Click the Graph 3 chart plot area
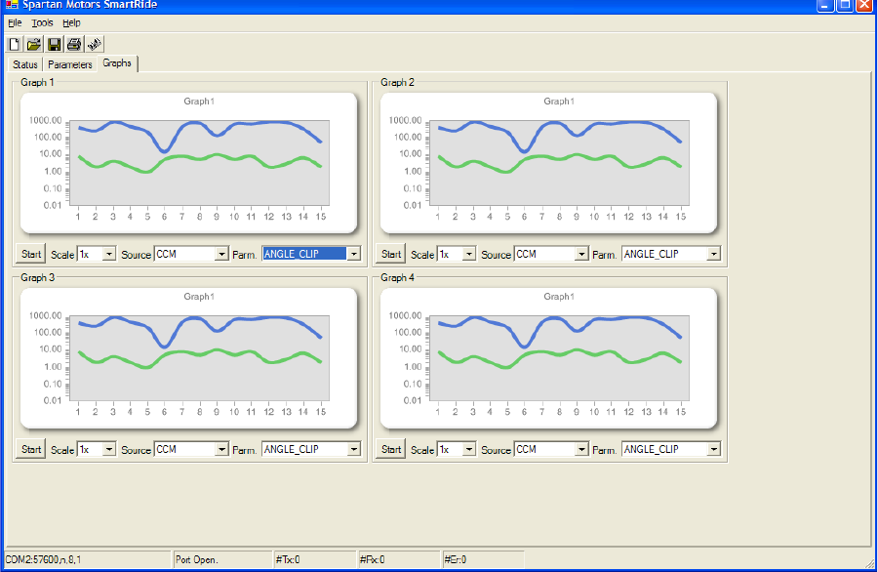This screenshot has height=572, width=878. pos(199,358)
